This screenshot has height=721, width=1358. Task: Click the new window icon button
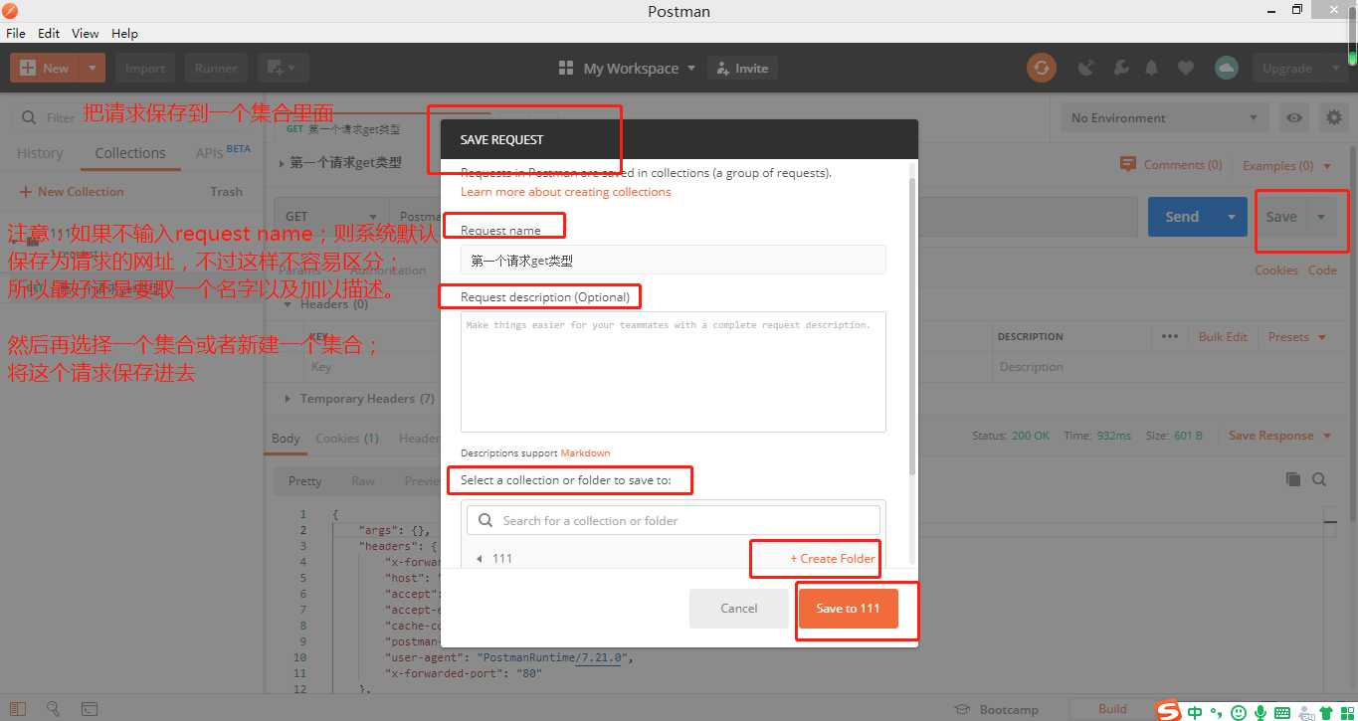[x=284, y=68]
